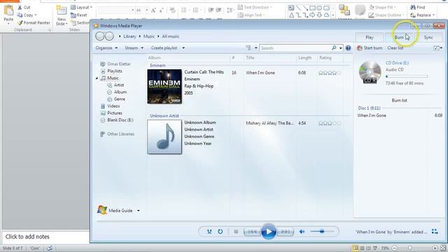Sort by Length column header

pyautogui.click(x=305, y=57)
